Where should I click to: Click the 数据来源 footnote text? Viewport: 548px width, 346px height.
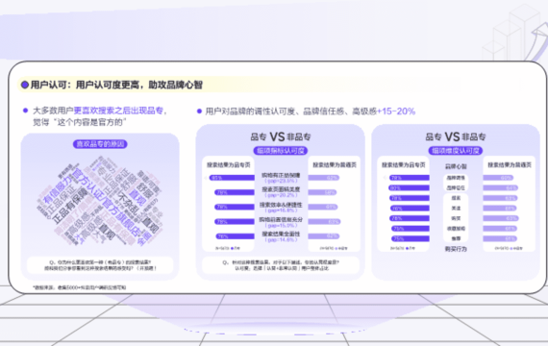point(80,287)
